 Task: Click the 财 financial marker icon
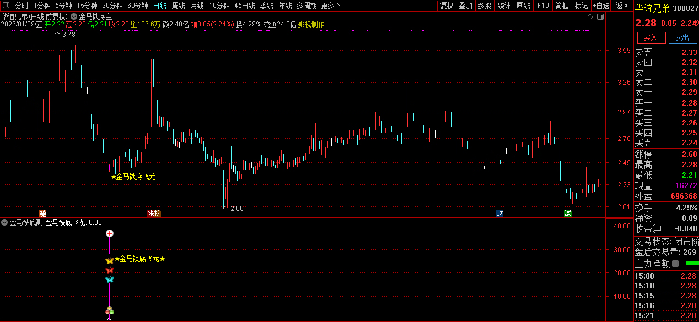[x=499, y=213]
